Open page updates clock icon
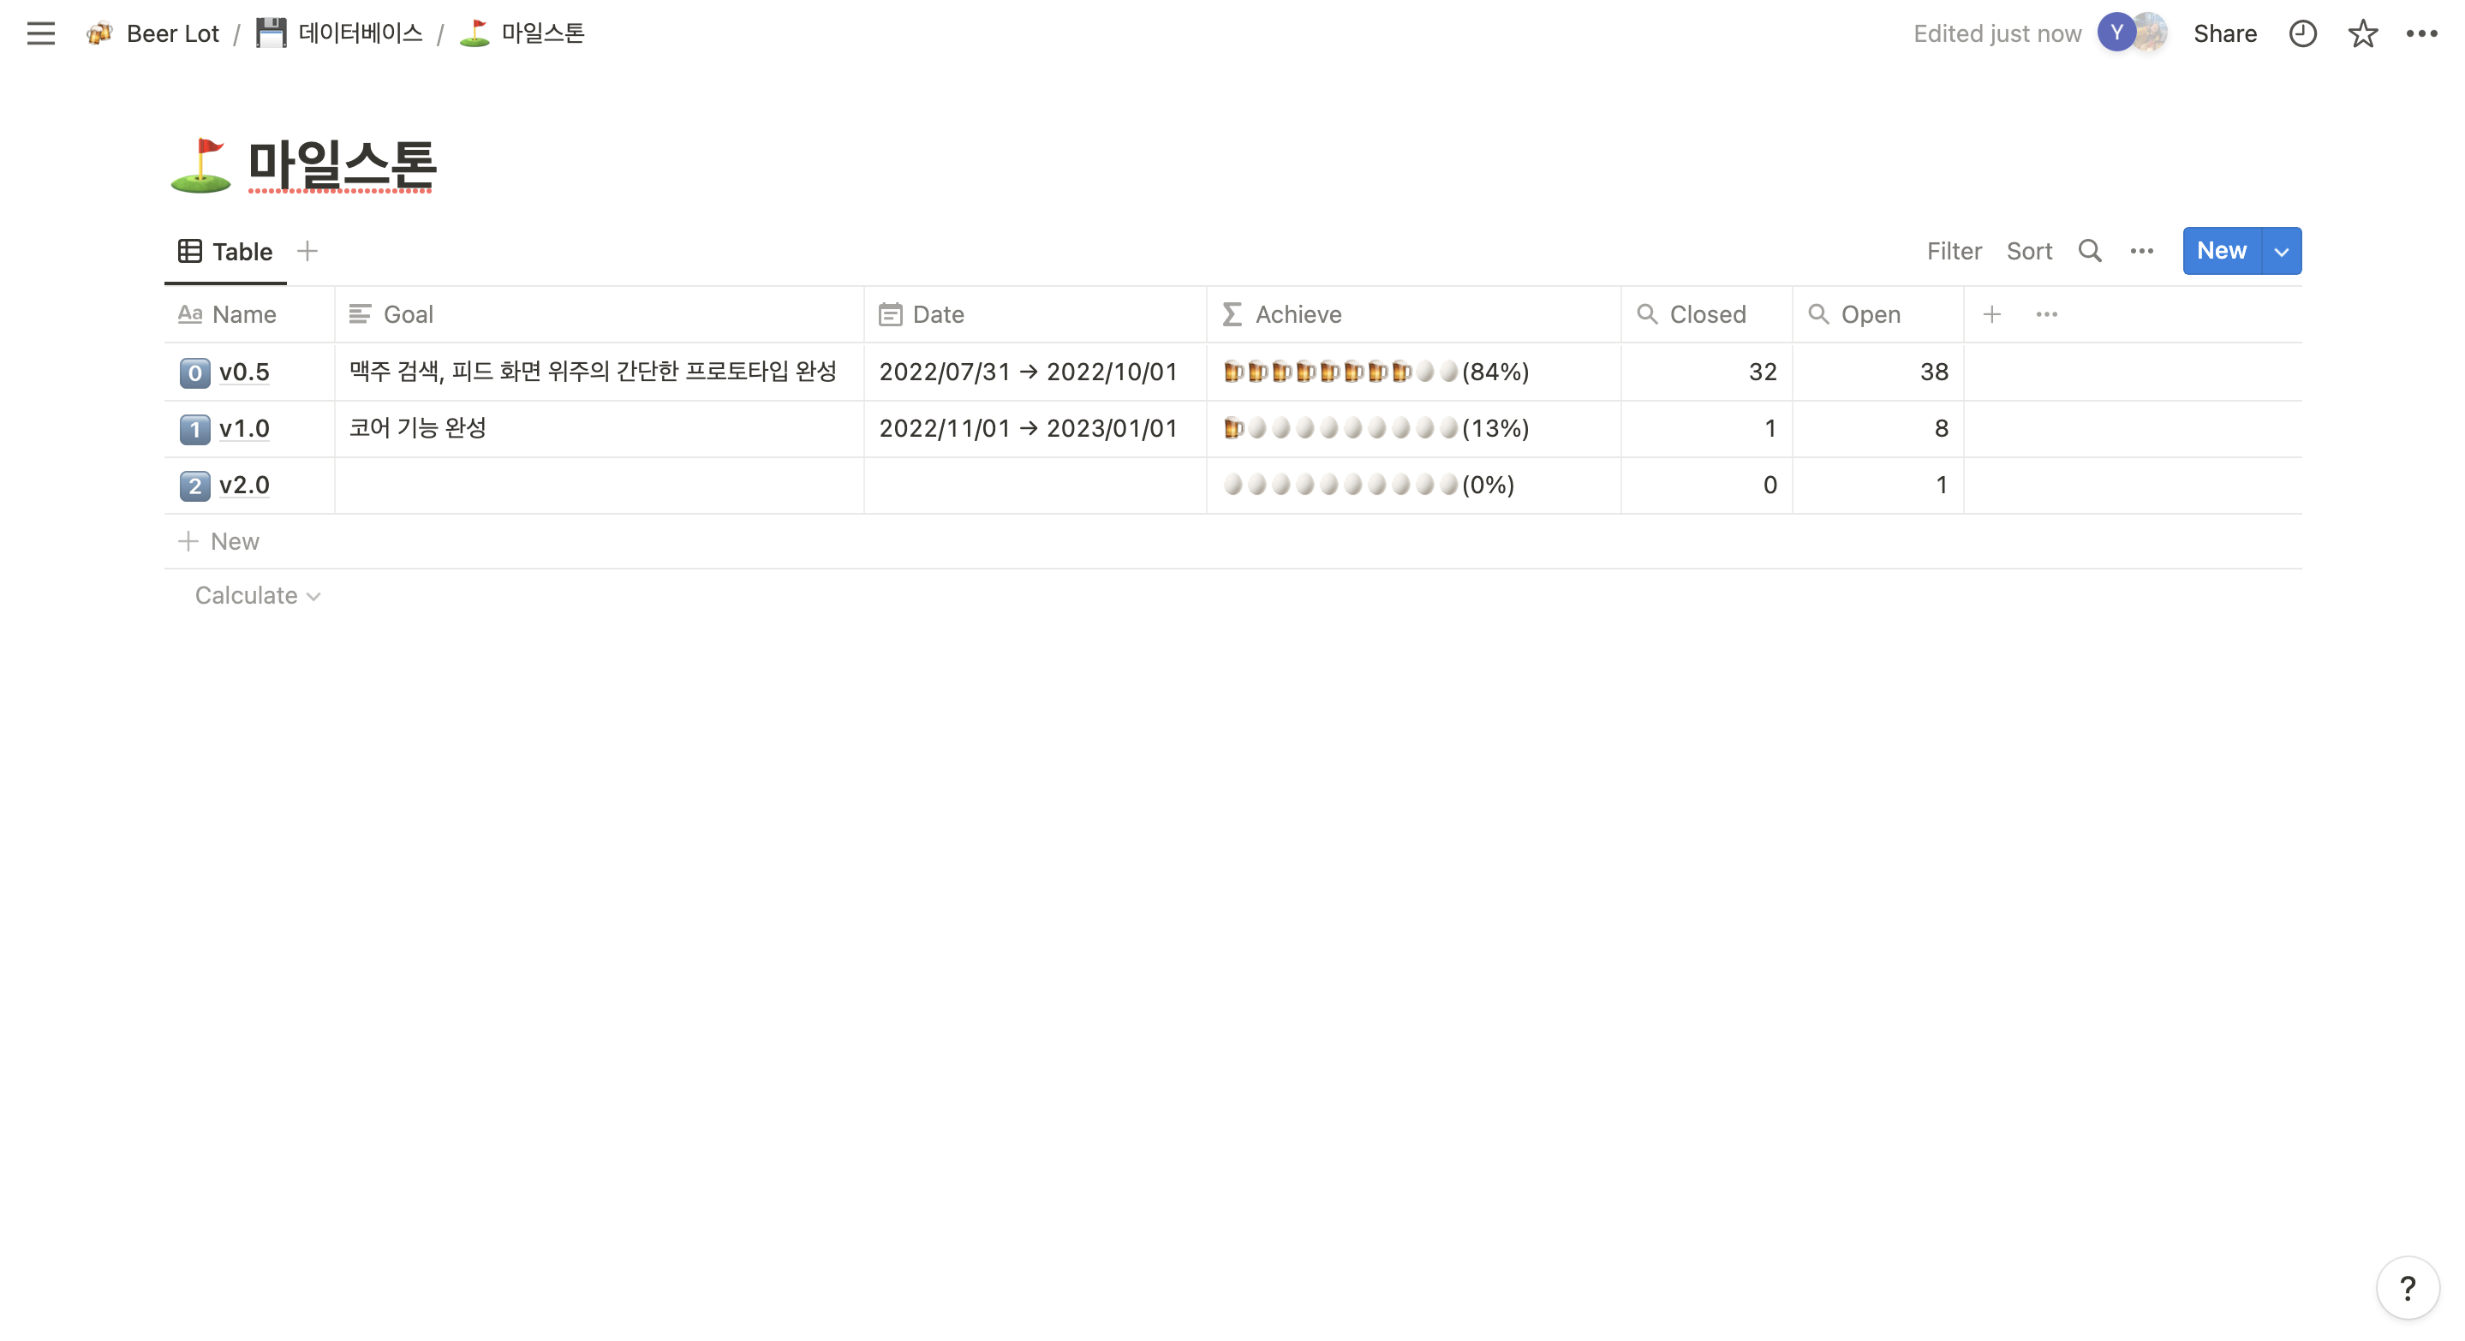The width and height of the screenshot is (2465, 1341). point(2301,33)
